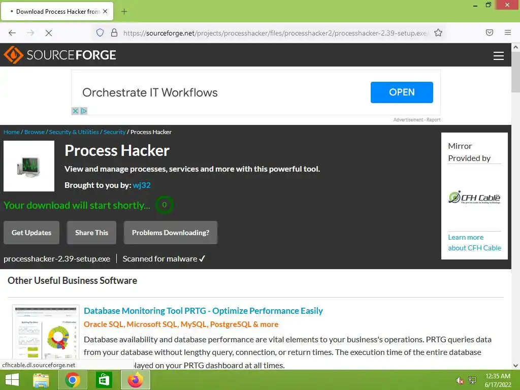Close the ad with X icon

75,111
